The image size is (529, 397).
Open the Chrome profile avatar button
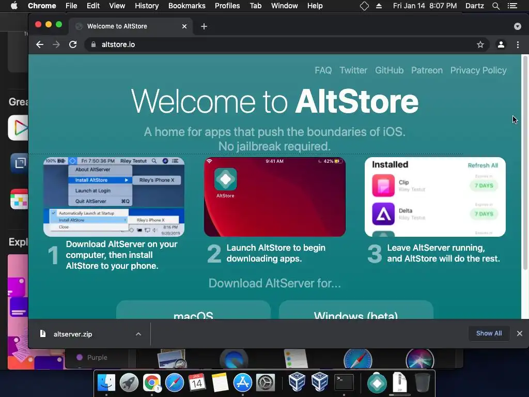501,44
